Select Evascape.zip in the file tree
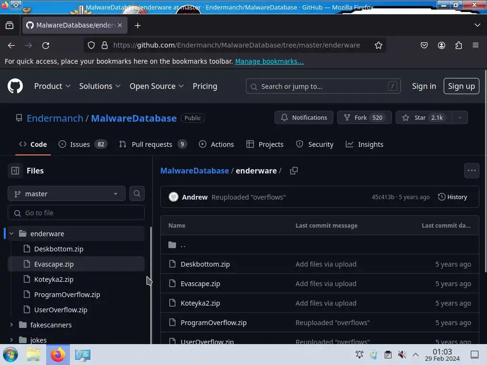The height and width of the screenshot is (365, 487). [76, 264]
